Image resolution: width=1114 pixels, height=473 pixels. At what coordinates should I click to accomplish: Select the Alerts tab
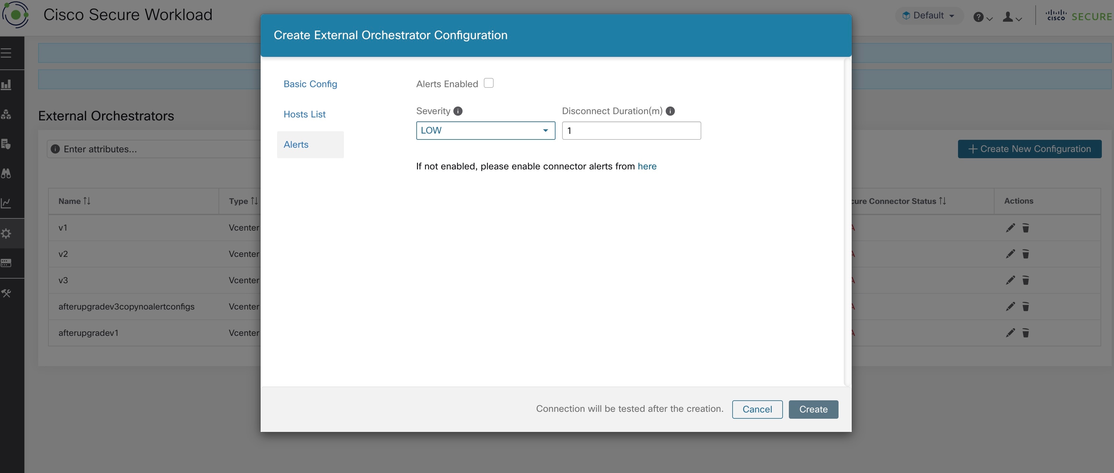click(310, 144)
